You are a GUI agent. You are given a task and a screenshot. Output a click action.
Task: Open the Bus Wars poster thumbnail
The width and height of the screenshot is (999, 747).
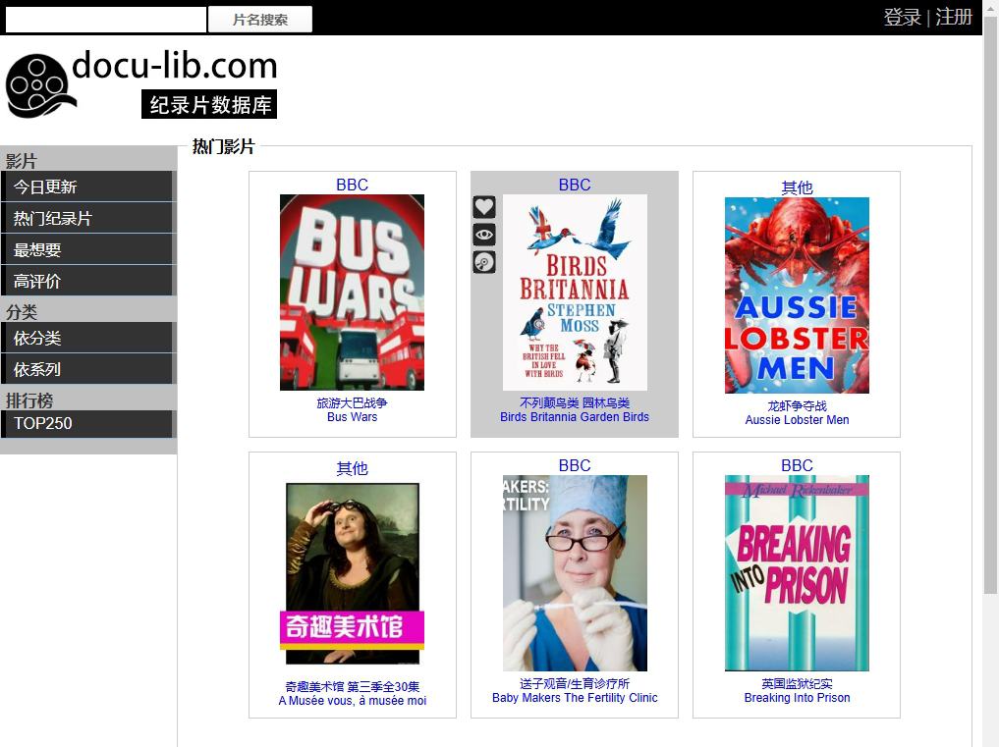(352, 293)
